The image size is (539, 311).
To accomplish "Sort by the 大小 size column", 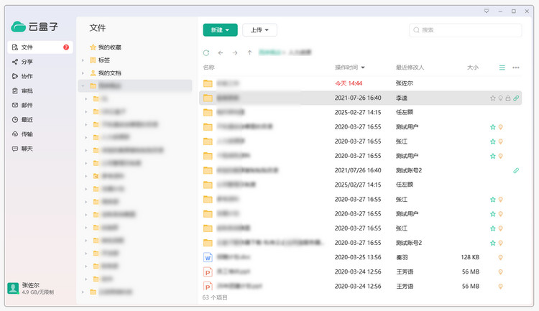I will pyautogui.click(x=473, y=68).
